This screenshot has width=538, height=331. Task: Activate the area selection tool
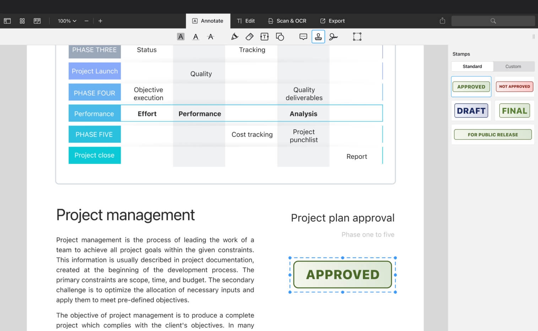coord(357,37)
